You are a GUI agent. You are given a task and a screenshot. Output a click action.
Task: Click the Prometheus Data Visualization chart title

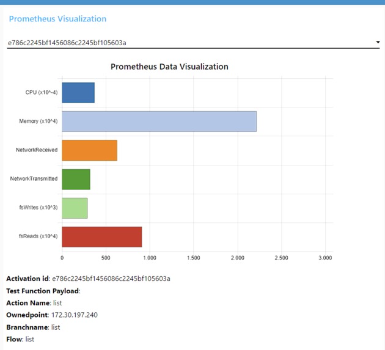coord(169,67)
